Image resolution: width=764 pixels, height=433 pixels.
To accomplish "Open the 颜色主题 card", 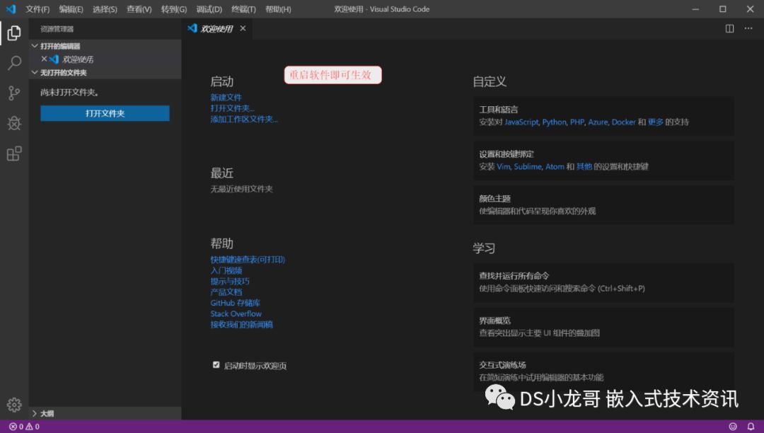I will (x=603, y=205).
